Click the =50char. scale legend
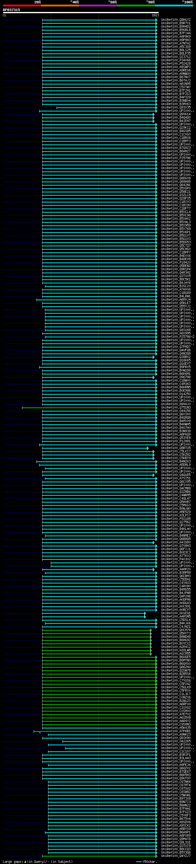 [x=146, y=861]
